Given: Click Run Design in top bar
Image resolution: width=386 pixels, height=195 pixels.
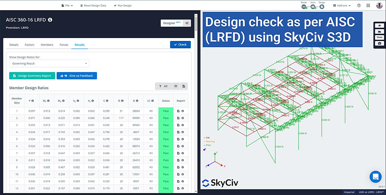Looking at the screenshot, I should [x=123, y=5].
